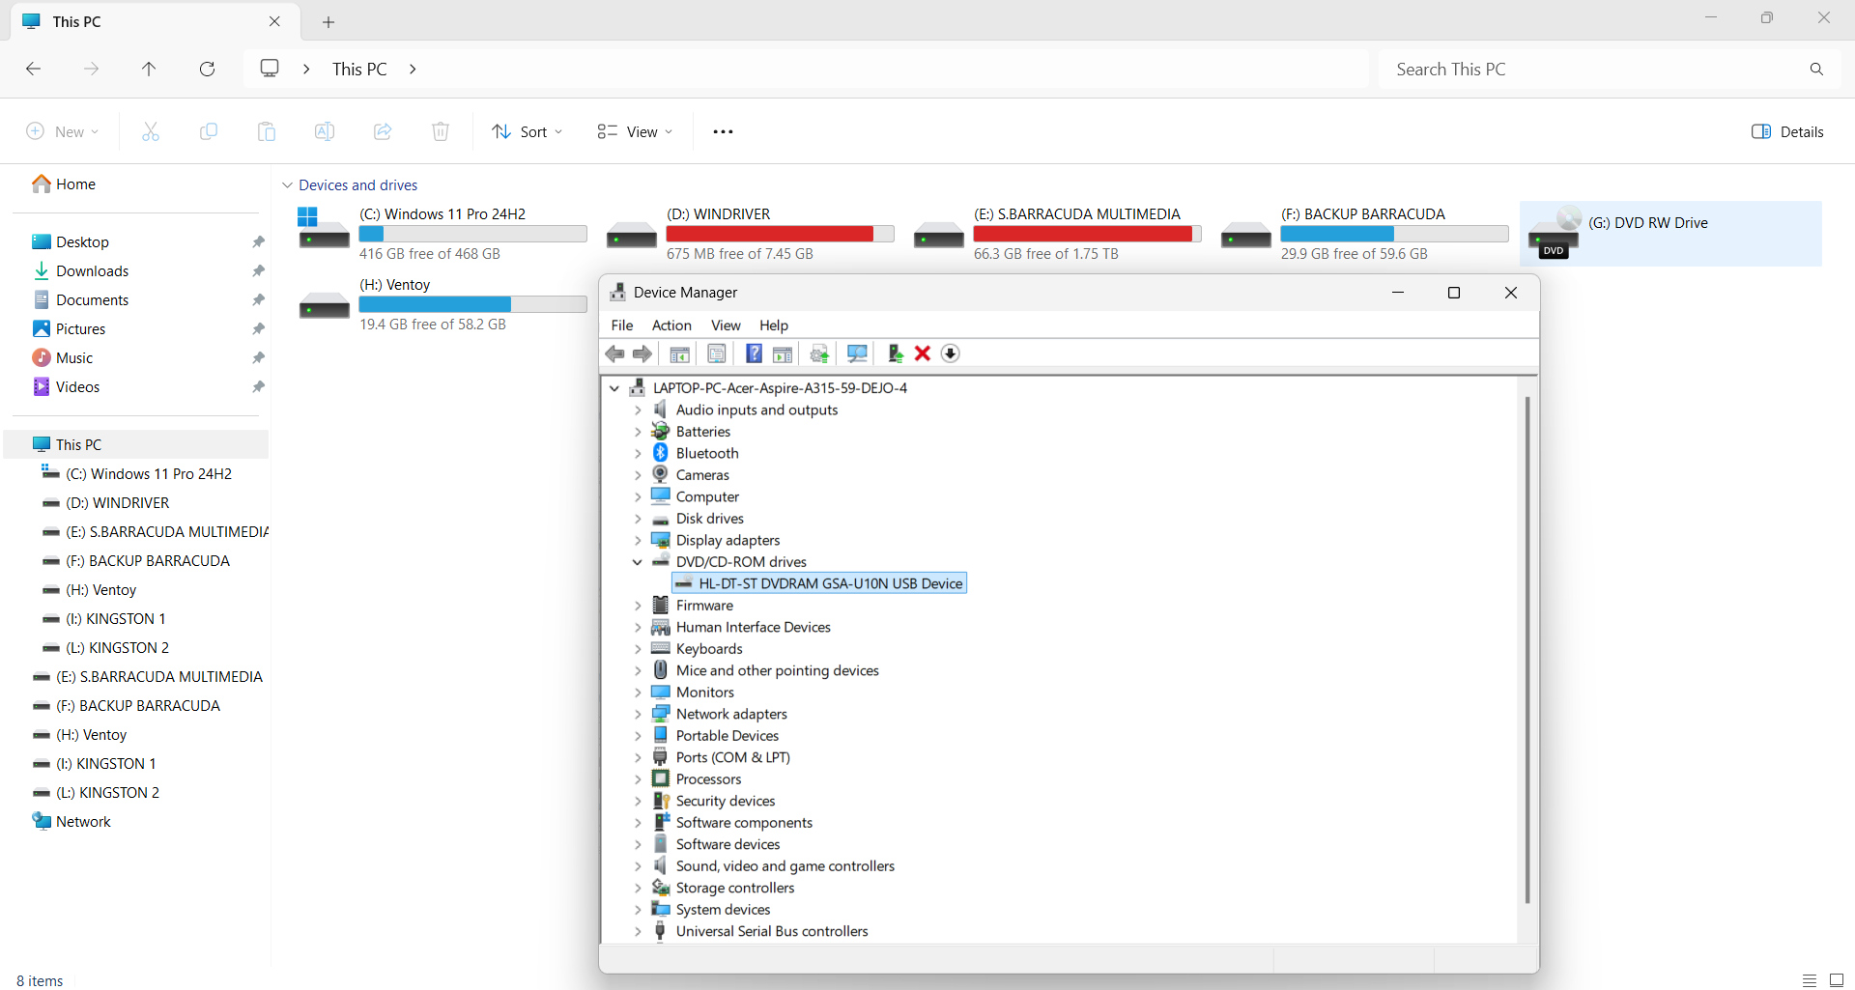Select HL-DT-ST DVDRAM GSA-U10N USB Device
The width and height of the screenshot is (1855, 990).
(830, 583)
